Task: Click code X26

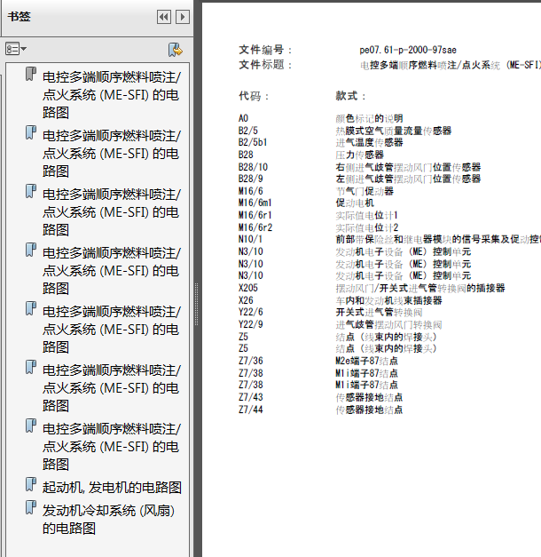Action: [x=246, y=300]
